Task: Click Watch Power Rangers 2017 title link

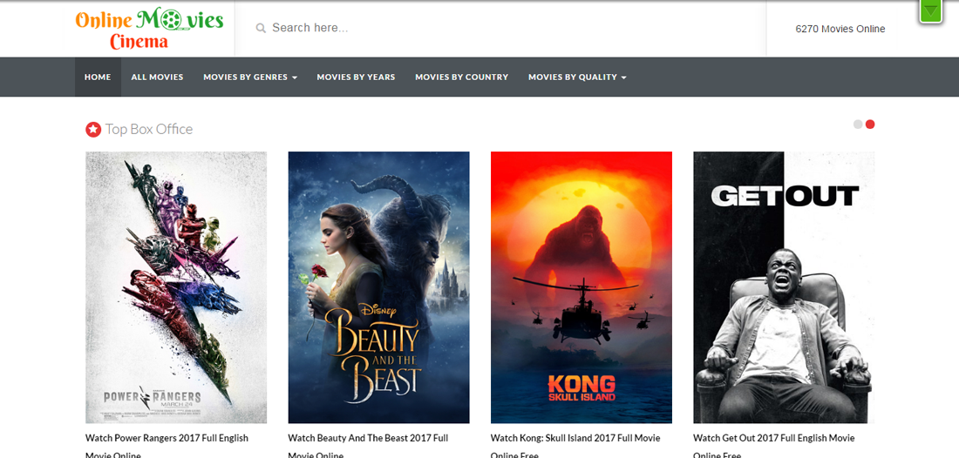Action: (x=167, y=447)
